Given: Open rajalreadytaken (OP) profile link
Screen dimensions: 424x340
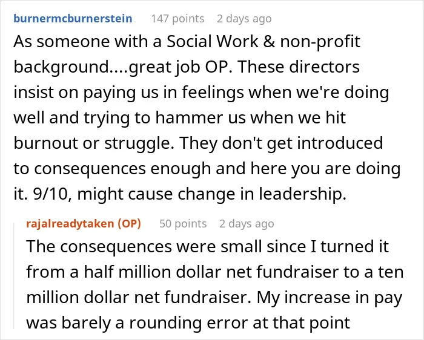Looking at the screenshot, I should [84, 224].
